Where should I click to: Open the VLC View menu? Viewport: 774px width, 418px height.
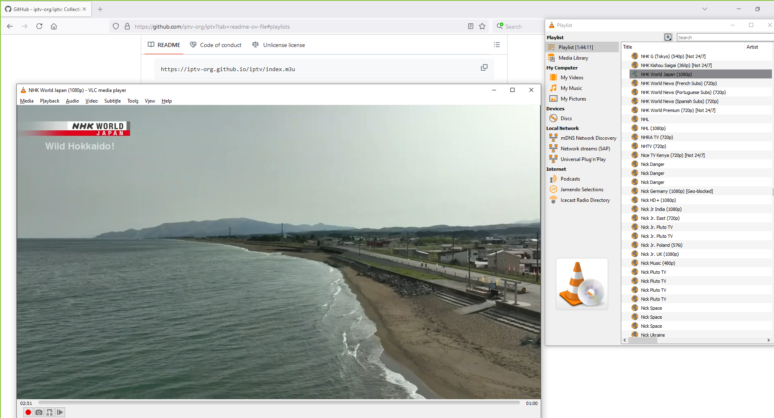[150, 101]
